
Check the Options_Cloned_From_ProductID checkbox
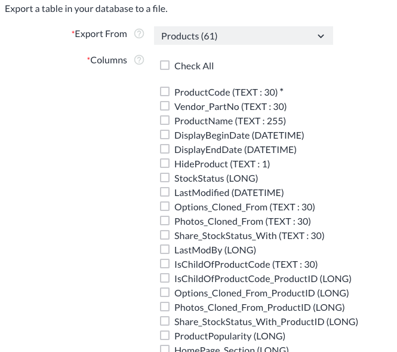point(165,292)
